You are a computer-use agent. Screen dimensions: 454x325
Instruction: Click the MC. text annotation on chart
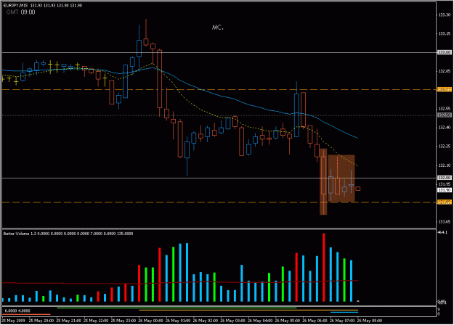[x=218, y=27]
